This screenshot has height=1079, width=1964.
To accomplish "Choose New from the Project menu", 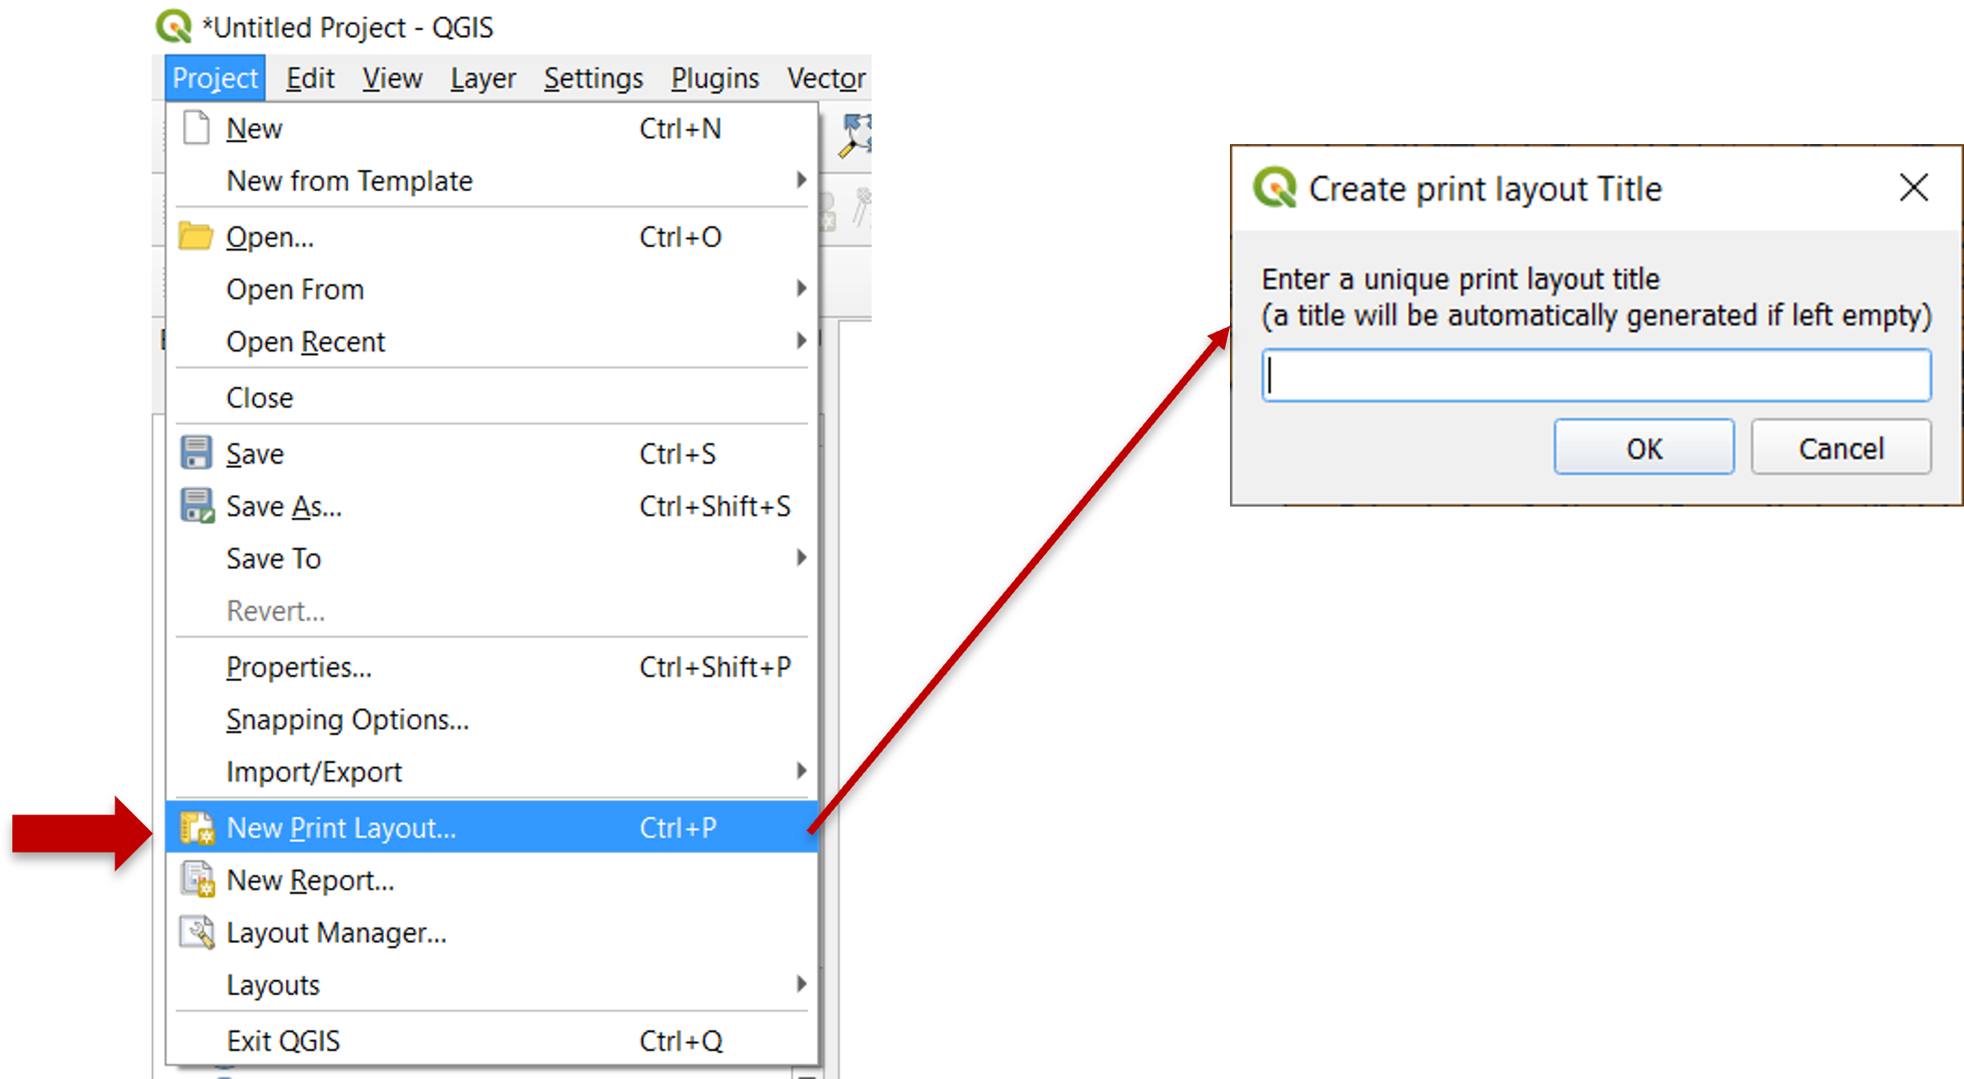I will point(492,128).
